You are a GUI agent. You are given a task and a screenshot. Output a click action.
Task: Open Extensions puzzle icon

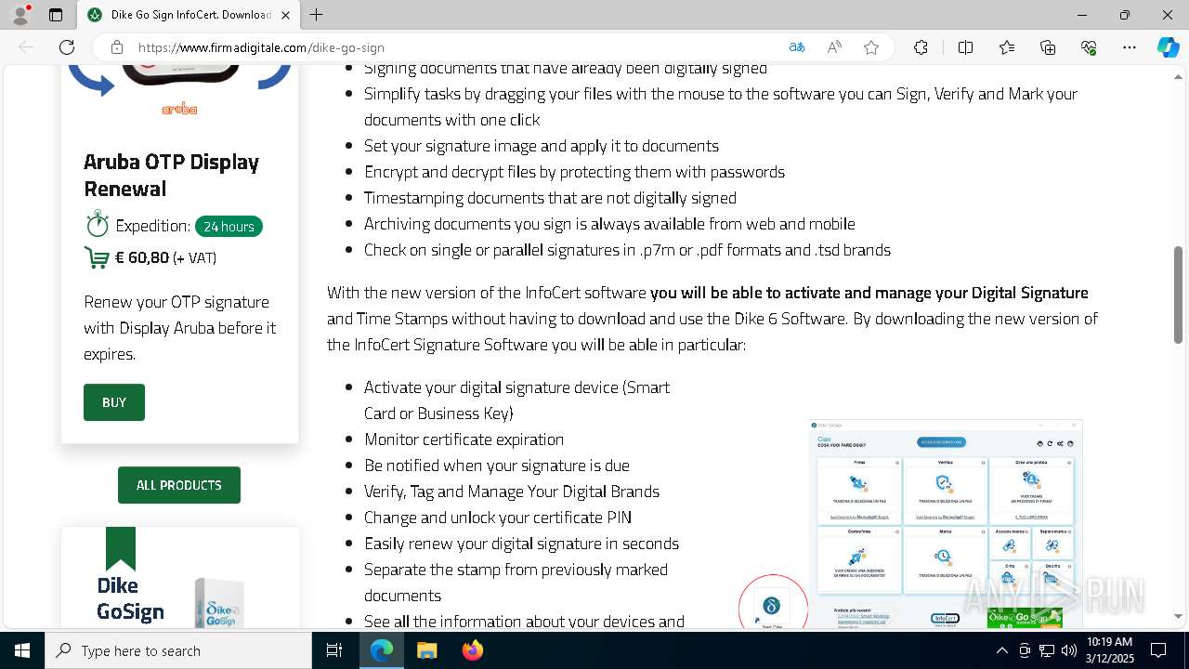click(921, 47)
